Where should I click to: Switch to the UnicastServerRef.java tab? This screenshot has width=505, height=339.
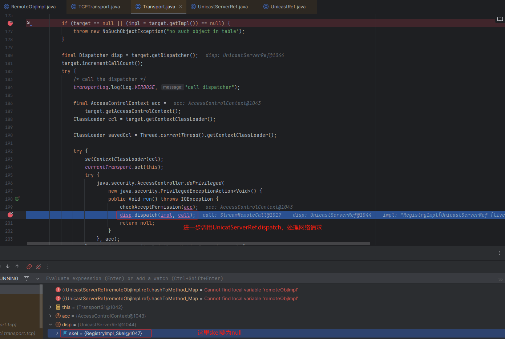tap(222, 7)
